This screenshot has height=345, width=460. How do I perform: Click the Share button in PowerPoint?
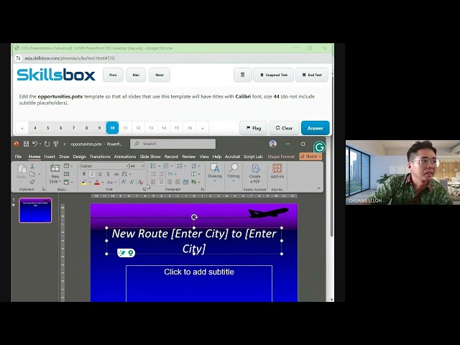point(310,157)
